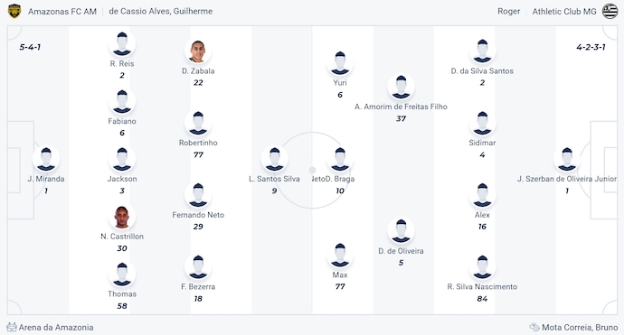Open coach Roger's profile

click(508, 11)
